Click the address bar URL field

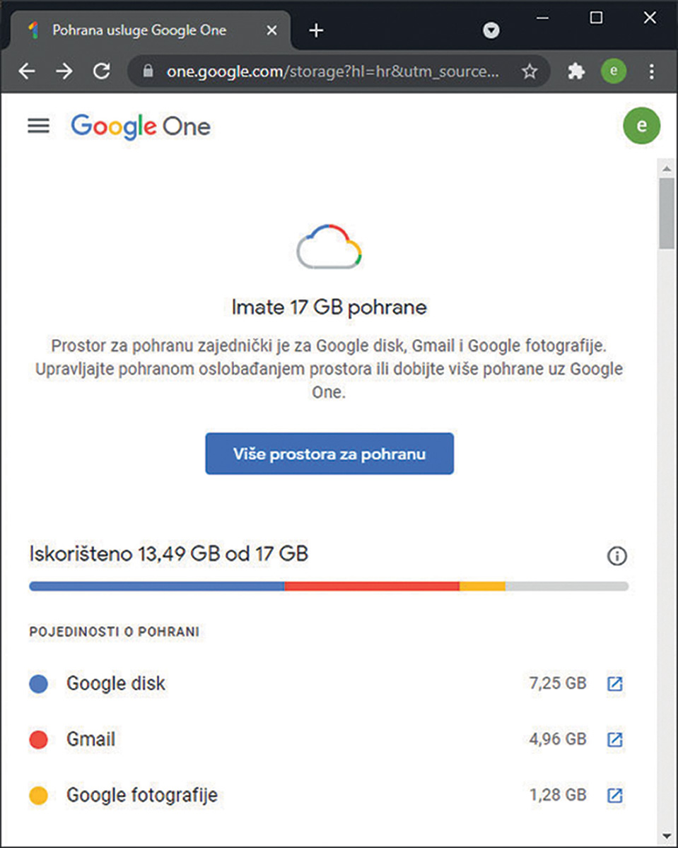point(332,71)
